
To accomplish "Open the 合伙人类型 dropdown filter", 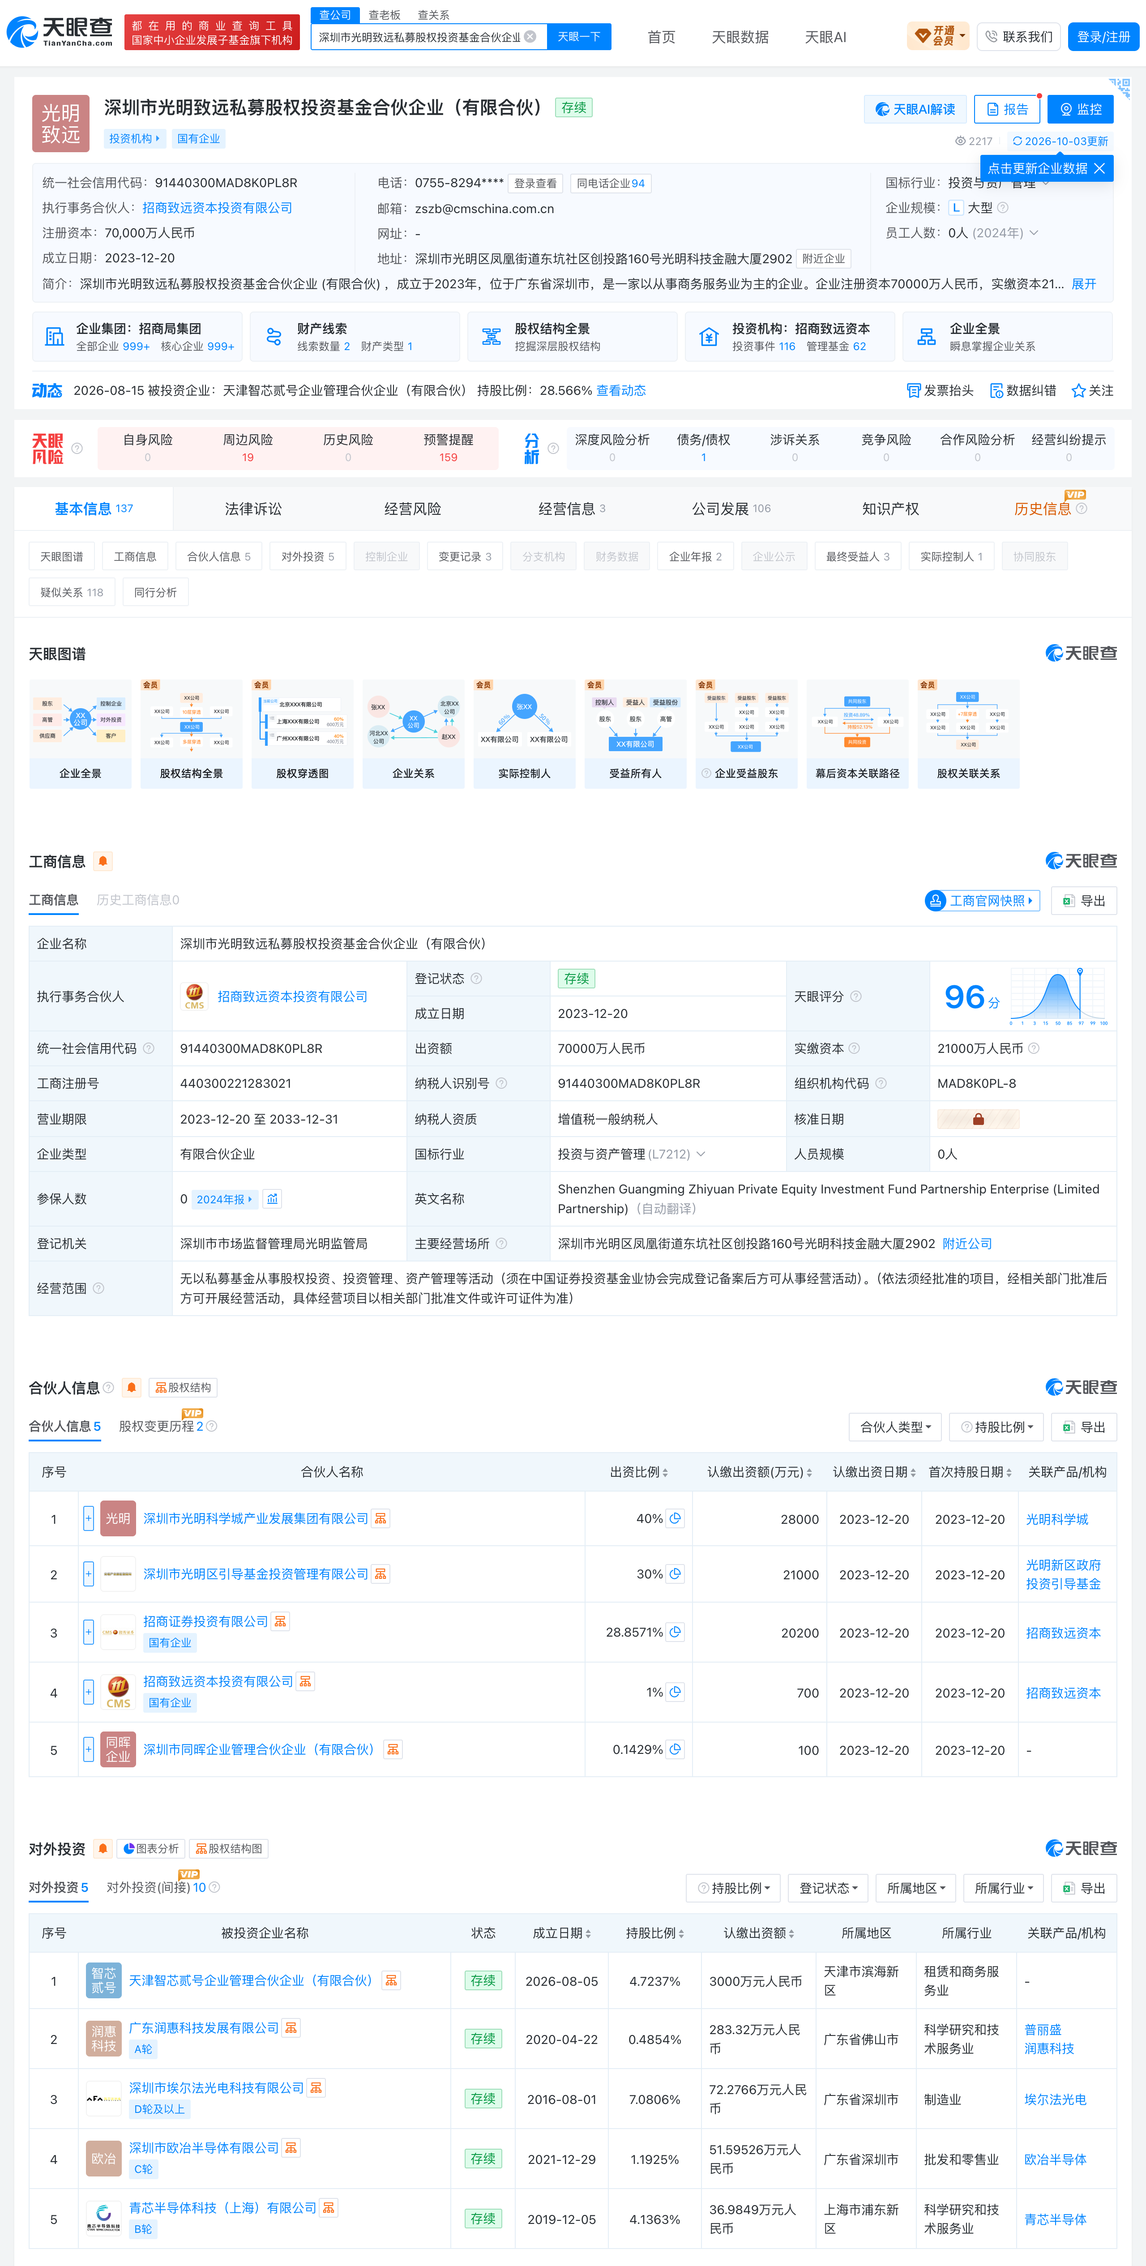I will tap(895, 1427).
